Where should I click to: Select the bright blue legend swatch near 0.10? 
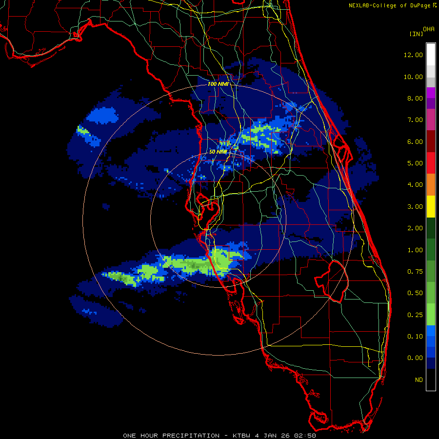[431, 331]
